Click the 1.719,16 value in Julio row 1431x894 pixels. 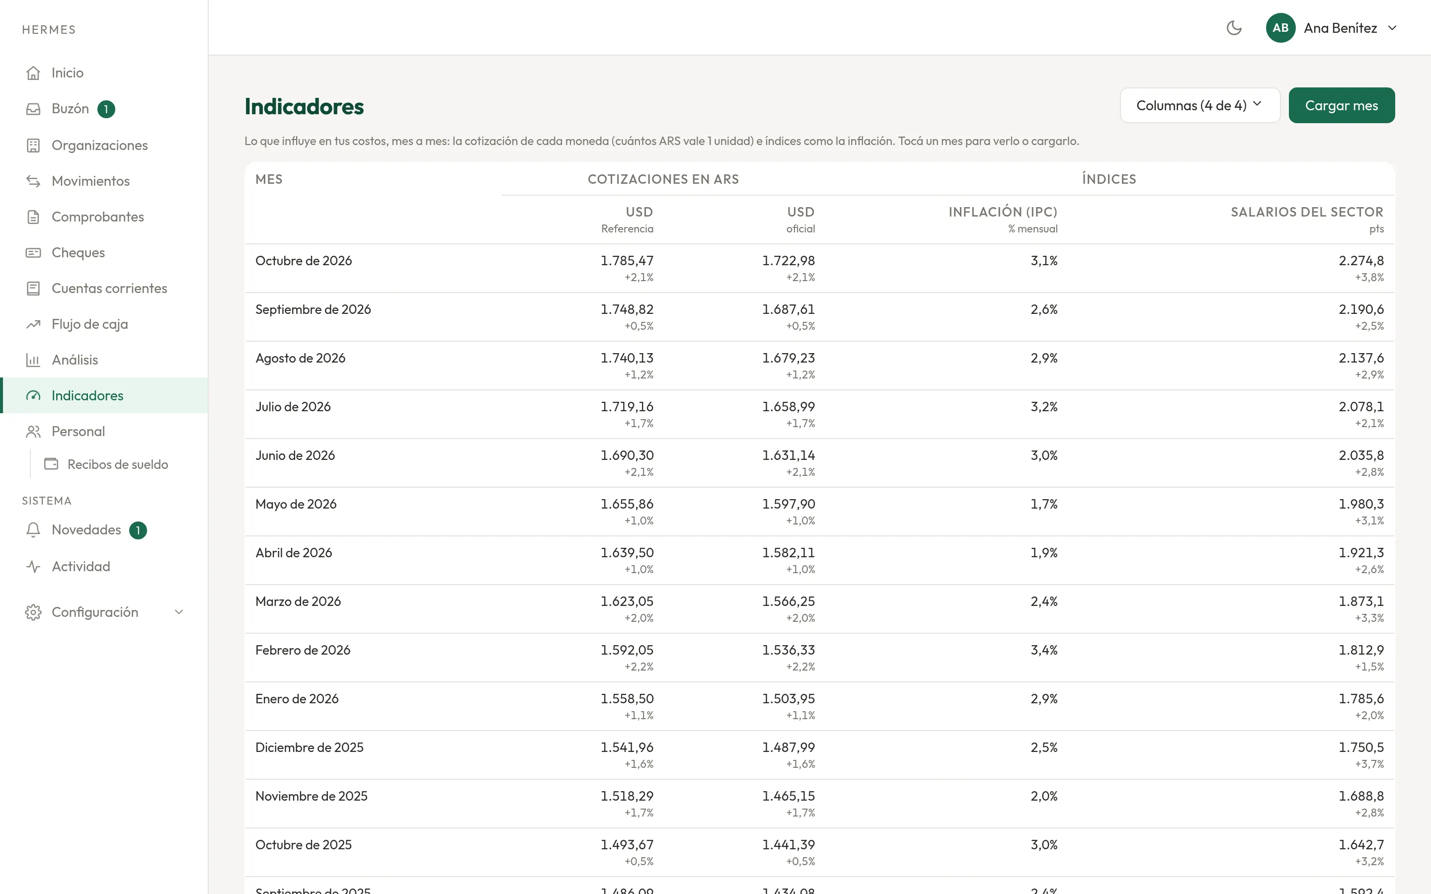[627, 407]
